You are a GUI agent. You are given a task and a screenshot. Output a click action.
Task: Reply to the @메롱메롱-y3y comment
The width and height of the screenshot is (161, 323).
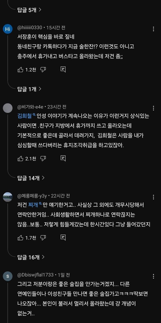(63, 237)
